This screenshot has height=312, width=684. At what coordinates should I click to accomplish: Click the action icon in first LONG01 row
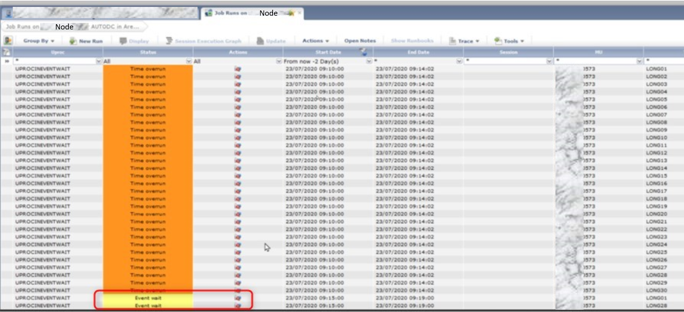coord(238,69)
